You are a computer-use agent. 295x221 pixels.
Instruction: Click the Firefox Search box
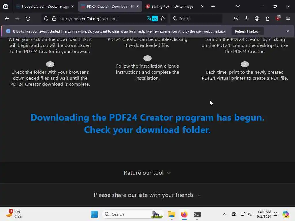click(196, 19)
